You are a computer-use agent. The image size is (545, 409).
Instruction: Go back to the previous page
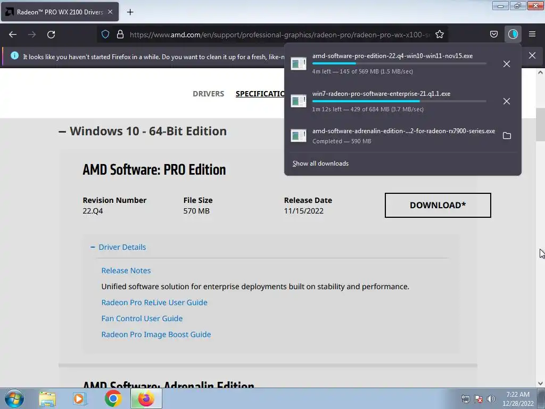pyautogui.click(x=13, y=35)
